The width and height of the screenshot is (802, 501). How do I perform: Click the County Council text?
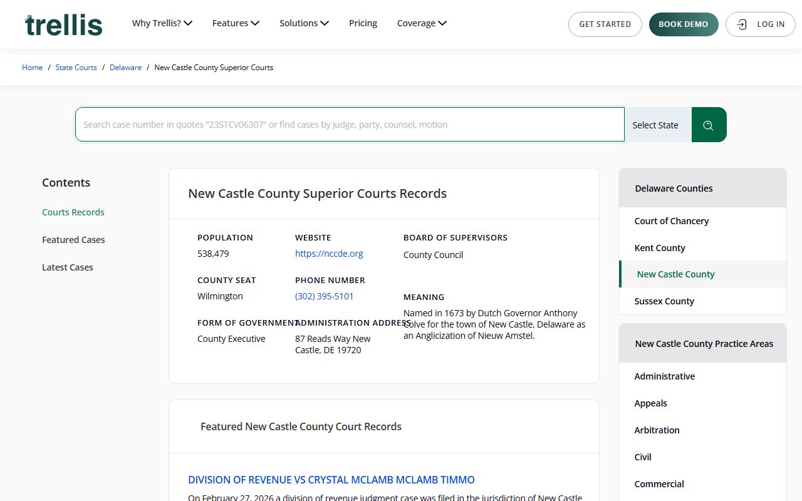433,255
